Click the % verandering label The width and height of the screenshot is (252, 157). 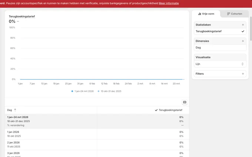tap(16, 125)
